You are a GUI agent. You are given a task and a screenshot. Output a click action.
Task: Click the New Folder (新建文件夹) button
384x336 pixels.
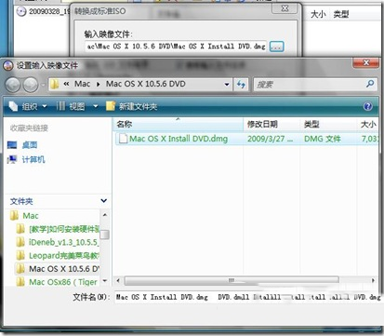coord(131,106)
